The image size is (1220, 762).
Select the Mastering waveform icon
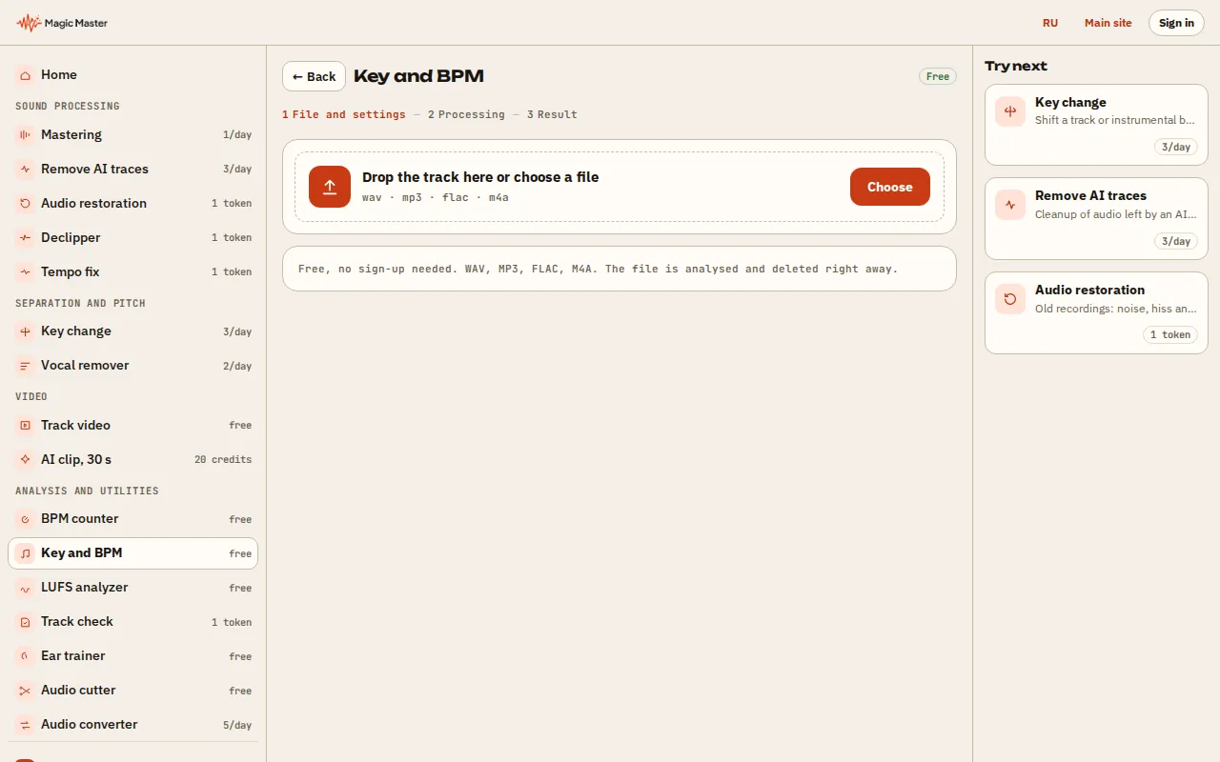(25, 135)
